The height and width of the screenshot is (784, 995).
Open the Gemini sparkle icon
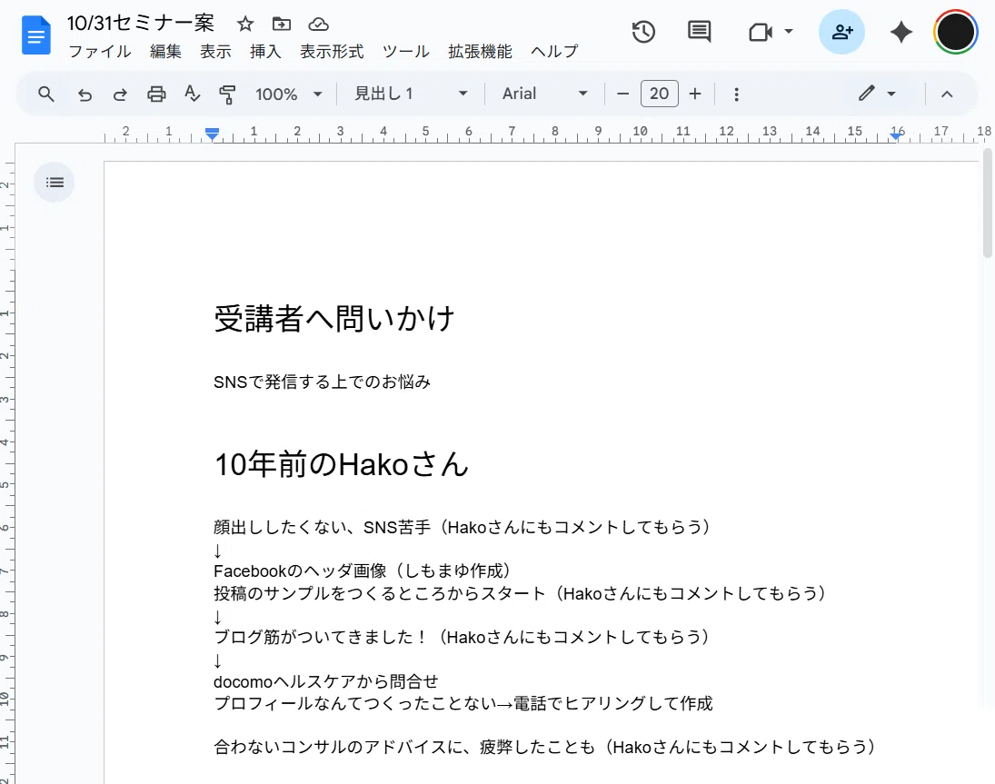(901, 32)
